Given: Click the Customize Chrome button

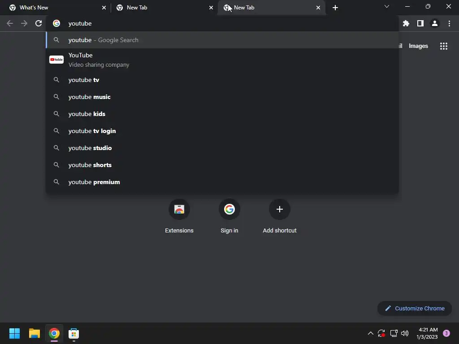Looking at the screenshot, I should pos(415,308).
